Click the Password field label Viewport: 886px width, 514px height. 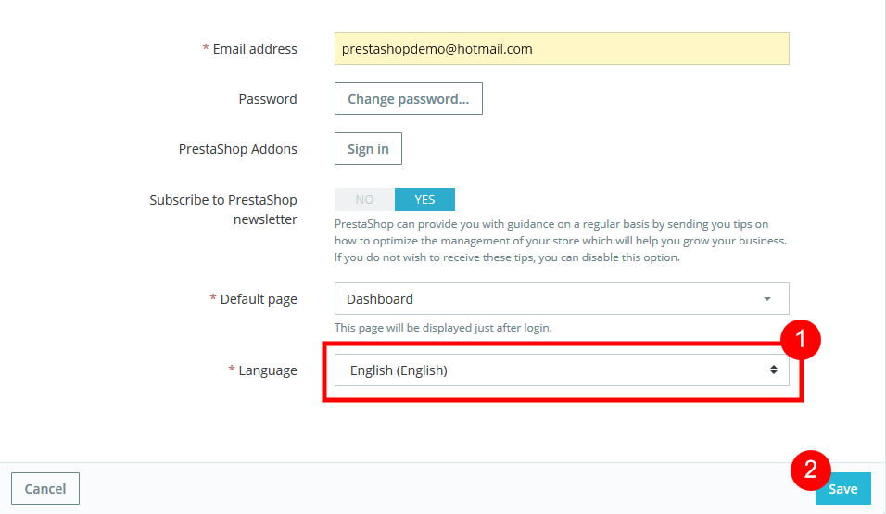[268, 99]
